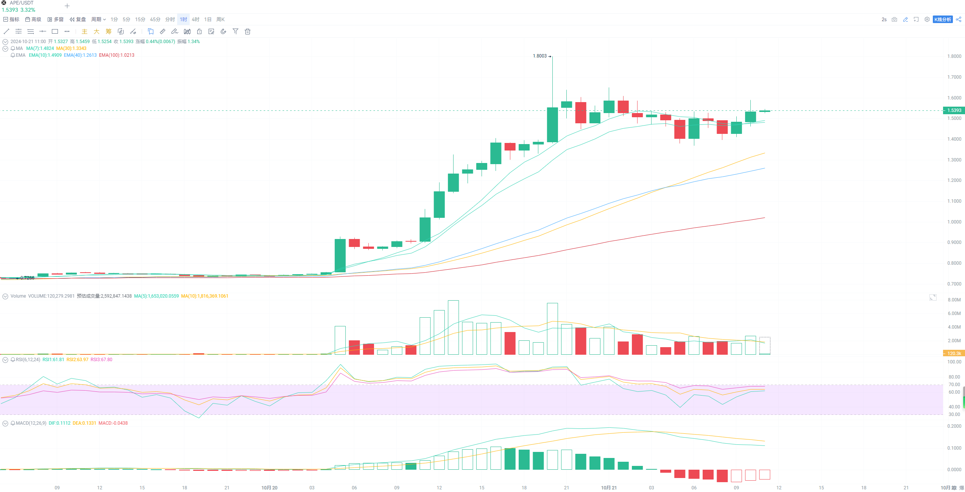Click the line-with-arrows drawing icon
Screen dimensions: 965x492
coord(133,31)
